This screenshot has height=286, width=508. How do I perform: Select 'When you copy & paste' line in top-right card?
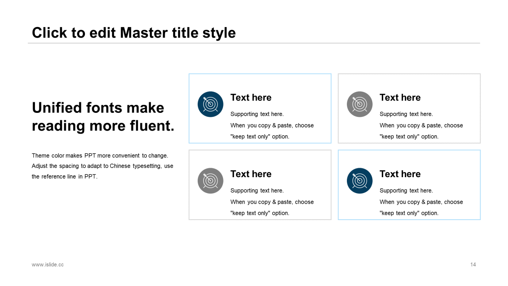click(x=421, y=126)
